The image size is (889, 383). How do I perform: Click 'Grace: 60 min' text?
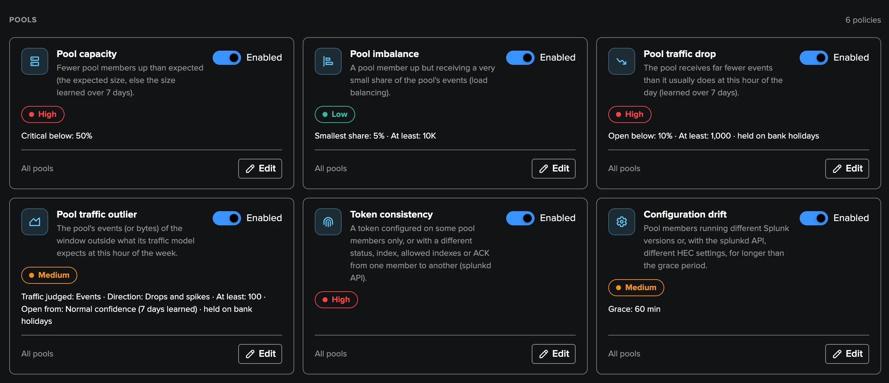(634, 309)
